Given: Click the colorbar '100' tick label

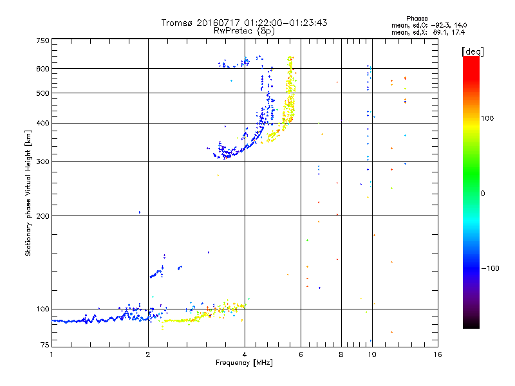Looking at the screenshot, I should coord(487,118).
